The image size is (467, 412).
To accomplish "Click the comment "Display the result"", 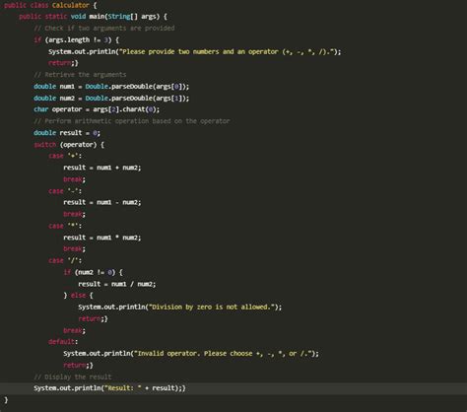I will (x=73, y=377).
